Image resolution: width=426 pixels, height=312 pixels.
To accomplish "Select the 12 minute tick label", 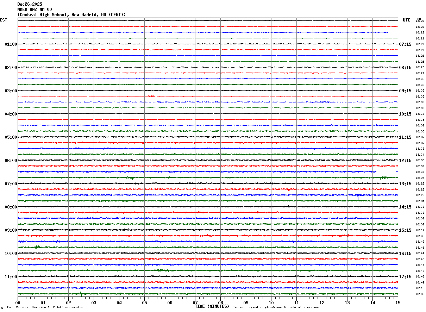I will (x=322, y=303).
